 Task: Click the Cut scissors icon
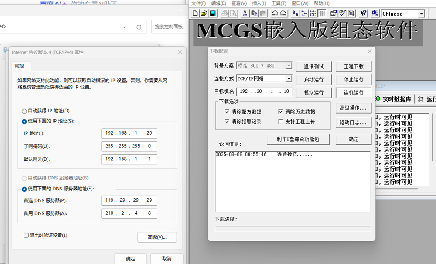tap(245, 14)
